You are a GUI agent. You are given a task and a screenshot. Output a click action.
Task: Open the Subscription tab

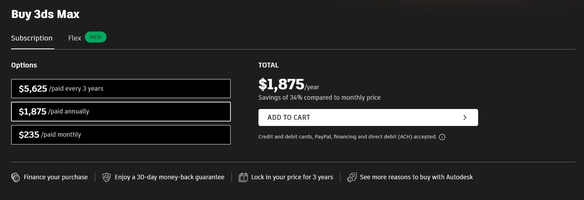coord(32,38)
